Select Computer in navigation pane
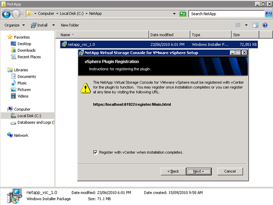 click(22, 109)
